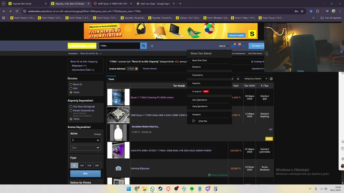The width and height of the screenshot is (344, 193).
Task: Open Spotify from the taskbar
Action: pos(192,189)
